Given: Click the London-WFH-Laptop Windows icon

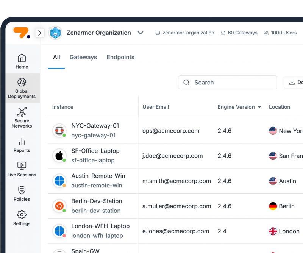Looking at the screenshot, I should 59,231.
